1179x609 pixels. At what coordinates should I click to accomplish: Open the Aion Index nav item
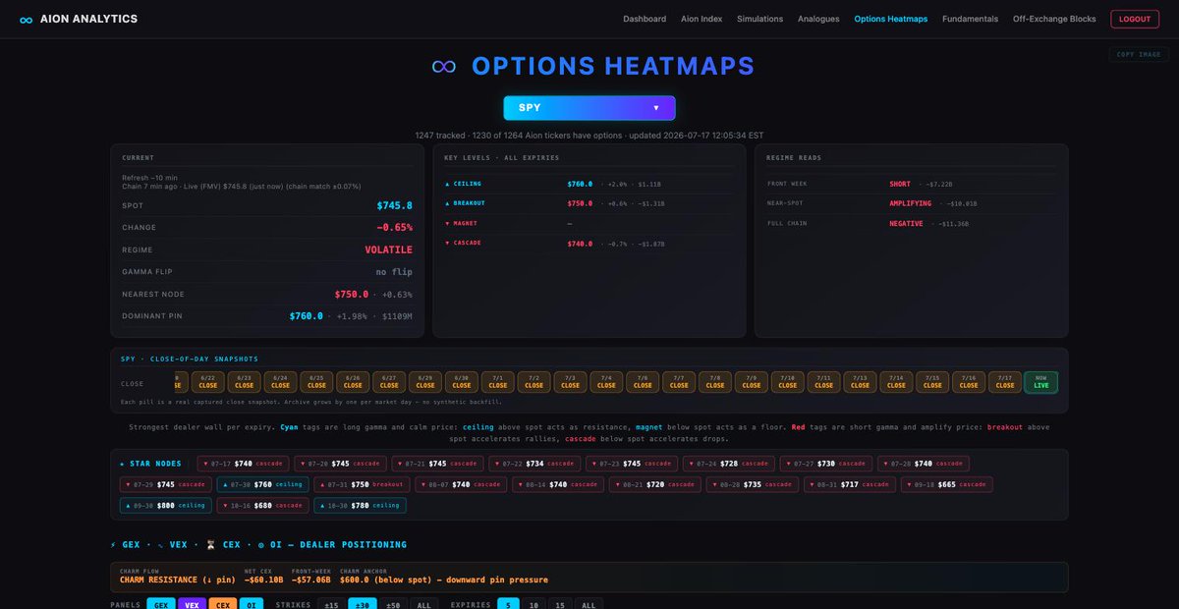(702, 19)
